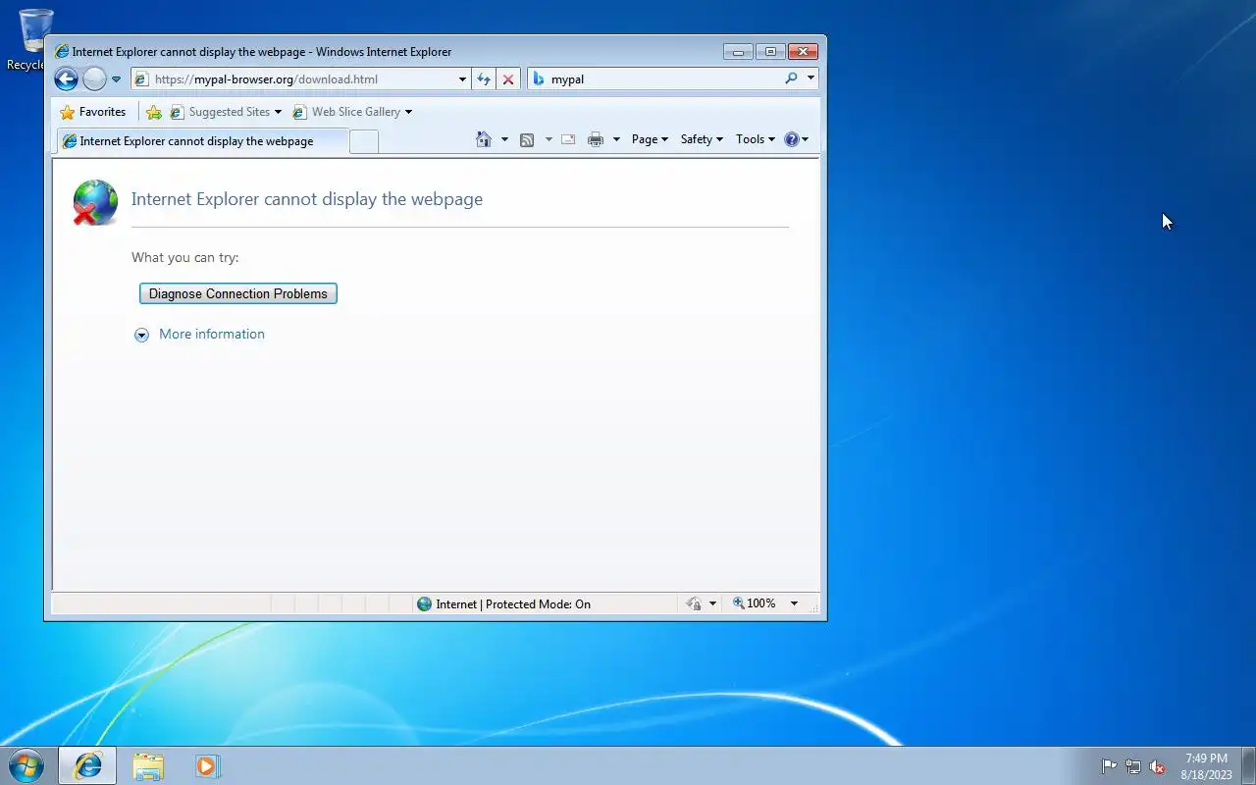This screenshot has width=1256, height=785.
Task: Click the 100% zoom level button
Action: point(754,603)
